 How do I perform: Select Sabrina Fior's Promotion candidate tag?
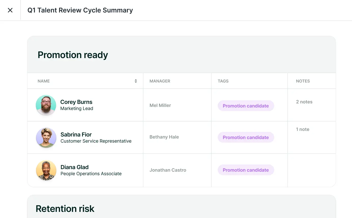[x=246, y=137]
